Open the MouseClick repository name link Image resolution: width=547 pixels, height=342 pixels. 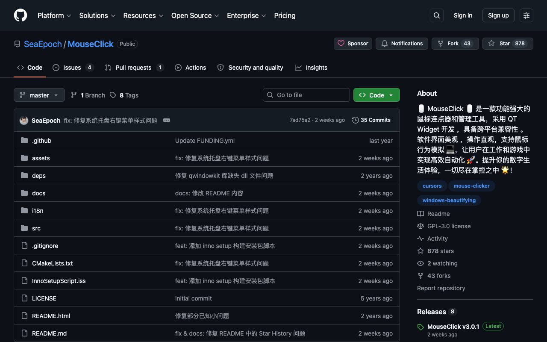[91, 44]
